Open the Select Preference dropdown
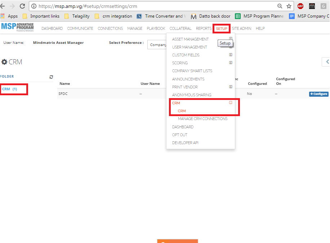The width and height of the screenshot is (330, 243). click(157, 45)
